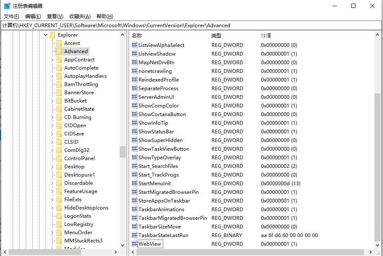383x256 pixels.
Task: Click the Registry Editor app icon in title bar
Action: tap(7, 6)
